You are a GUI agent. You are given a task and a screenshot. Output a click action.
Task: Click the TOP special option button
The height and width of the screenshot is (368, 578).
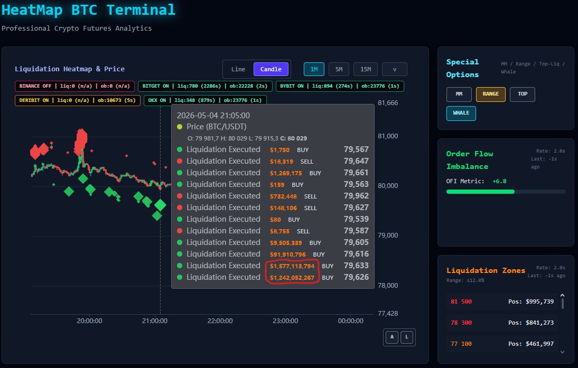523,95
